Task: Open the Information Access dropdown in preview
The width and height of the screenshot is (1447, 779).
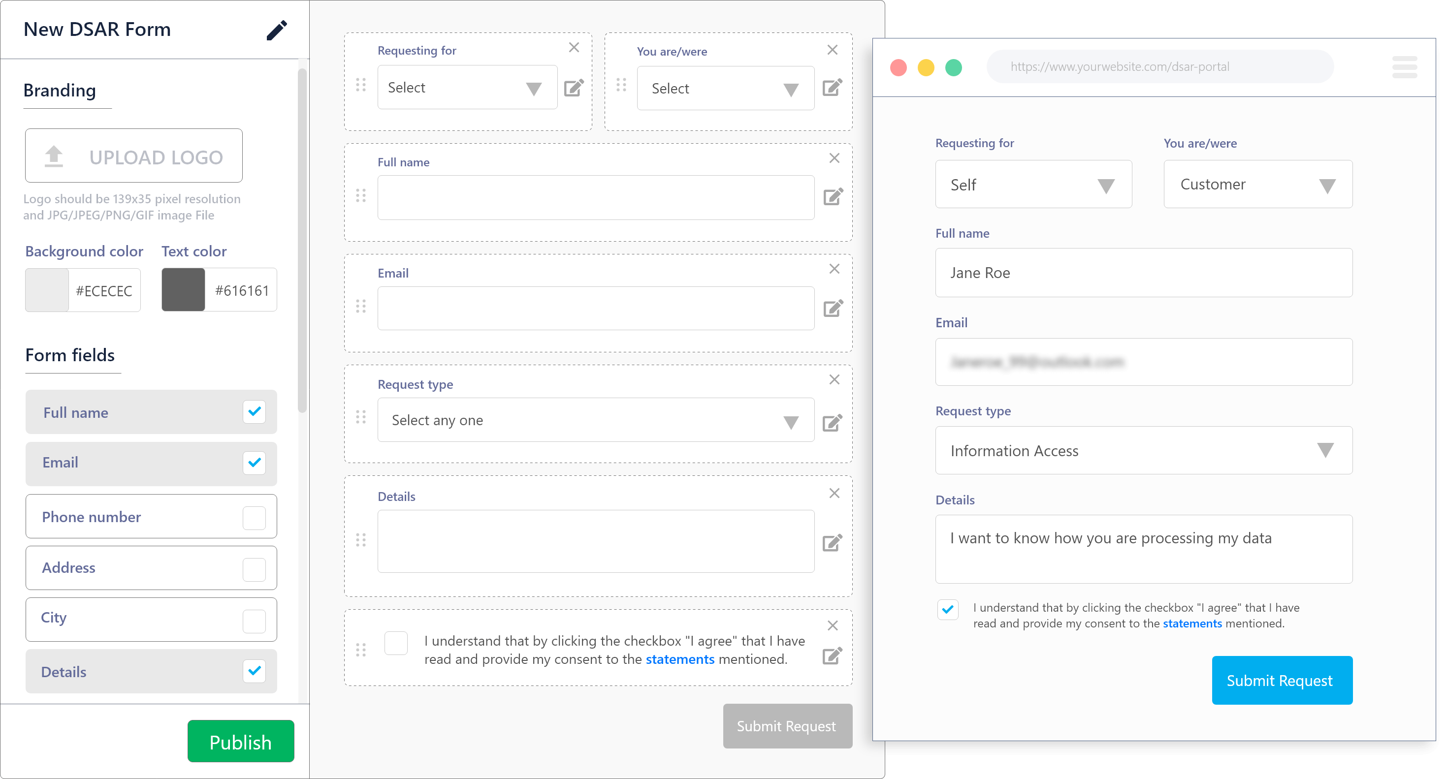Action: point(1144,450)
